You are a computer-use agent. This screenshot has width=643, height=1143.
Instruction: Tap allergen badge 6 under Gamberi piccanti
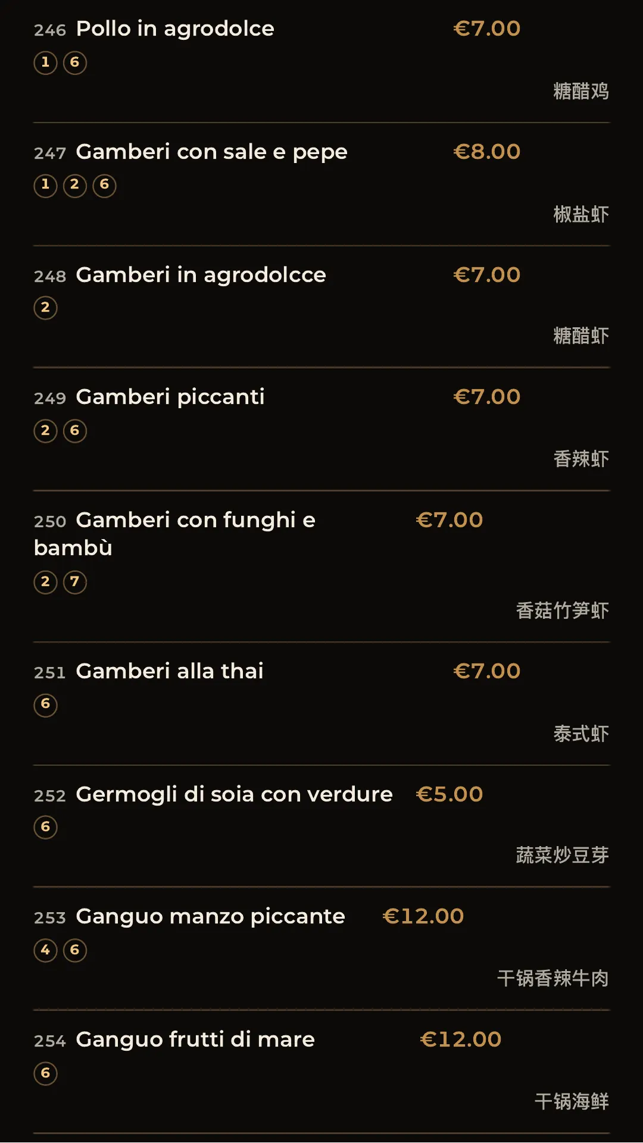[x=75, y=431]
